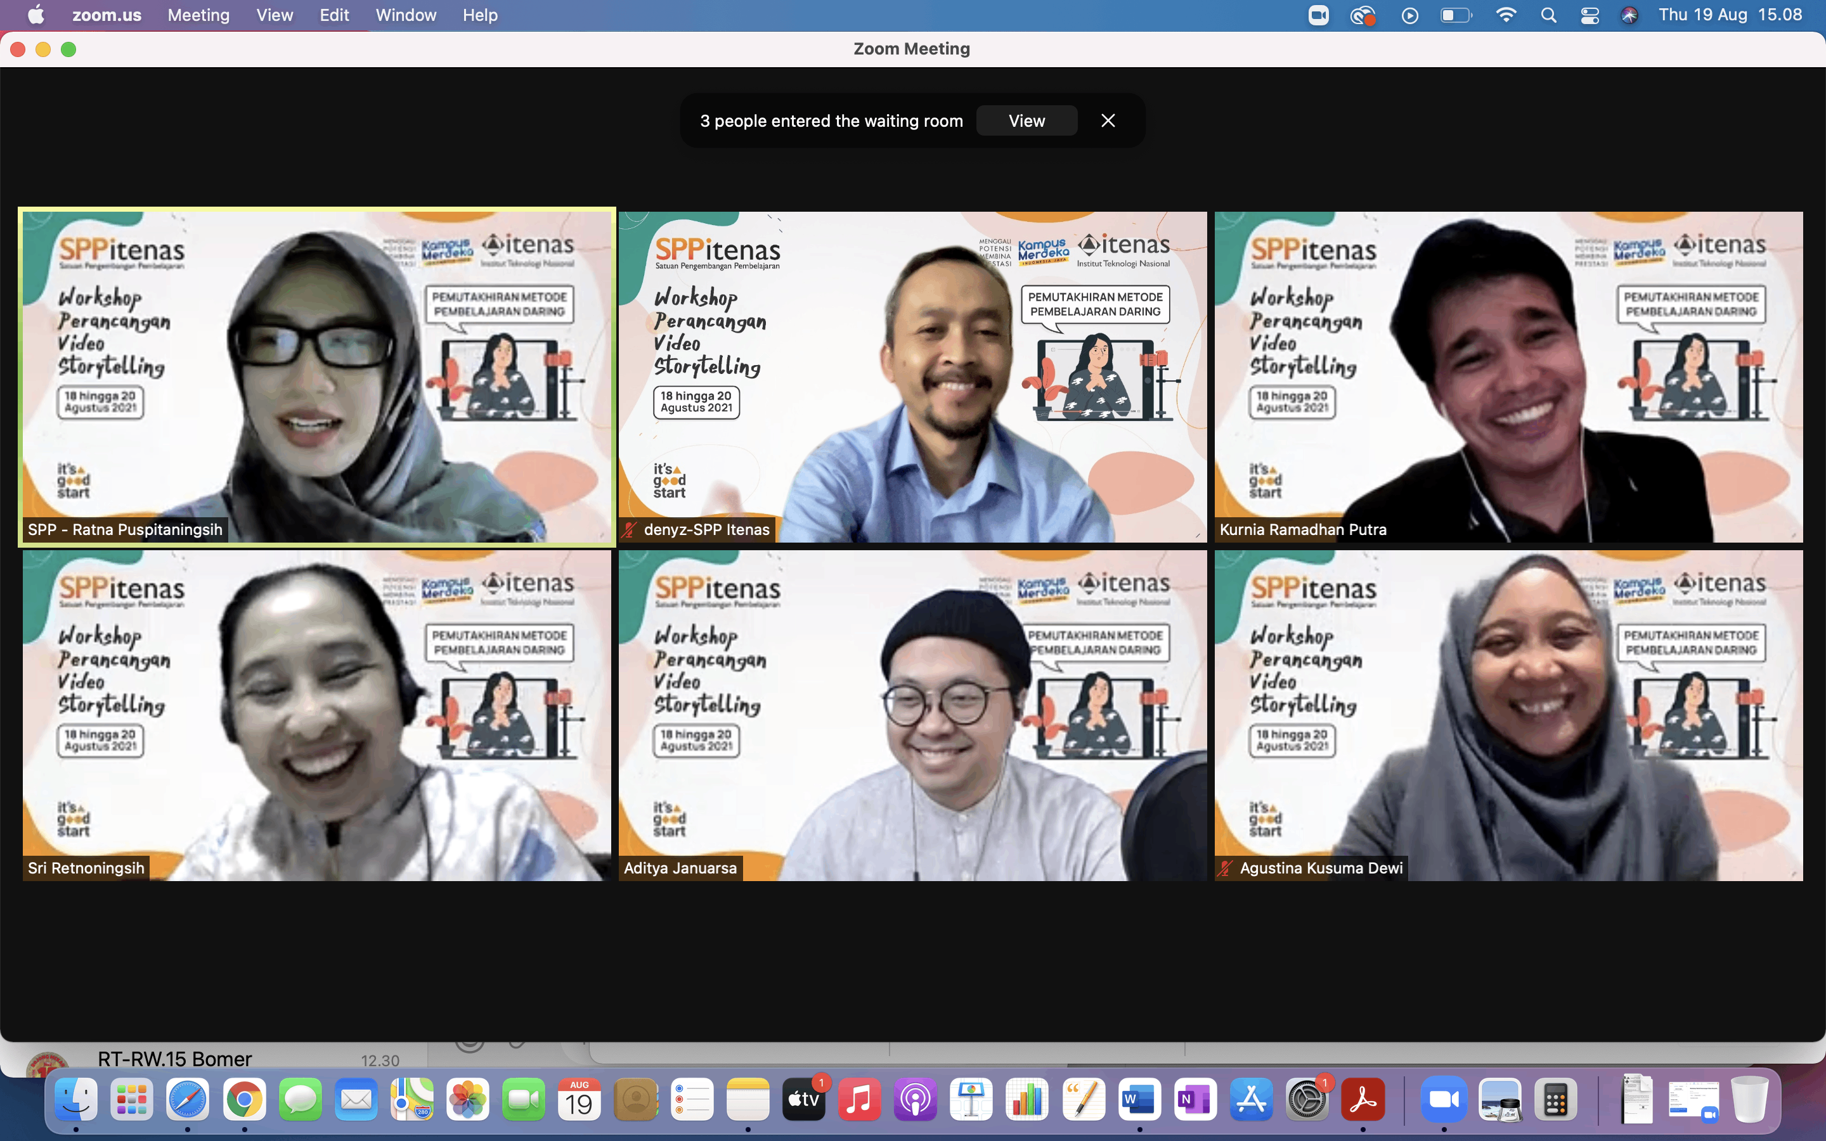Open the Window menu
1826x1141 pixels.
[x=405, y=15]
